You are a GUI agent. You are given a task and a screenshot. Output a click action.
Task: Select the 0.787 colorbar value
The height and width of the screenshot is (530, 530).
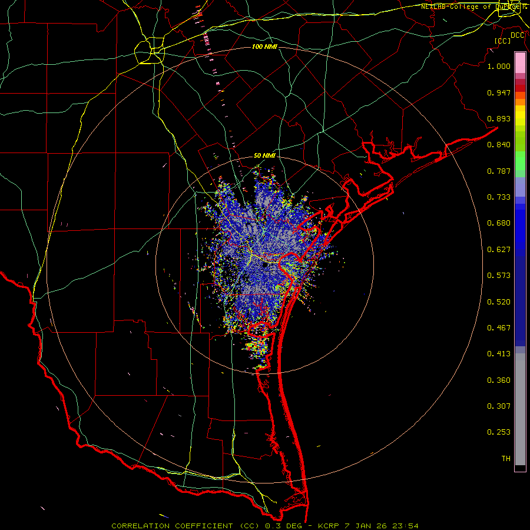[x=499, y=171]
